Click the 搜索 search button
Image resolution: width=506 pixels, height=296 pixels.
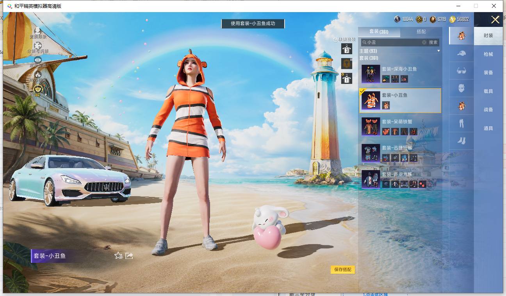coord(433,42)
